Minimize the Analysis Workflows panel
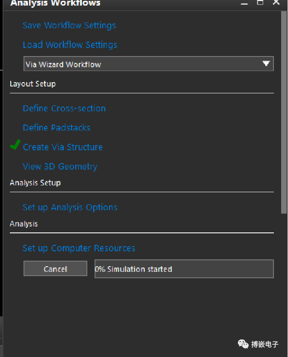 (x=244, y=3)
